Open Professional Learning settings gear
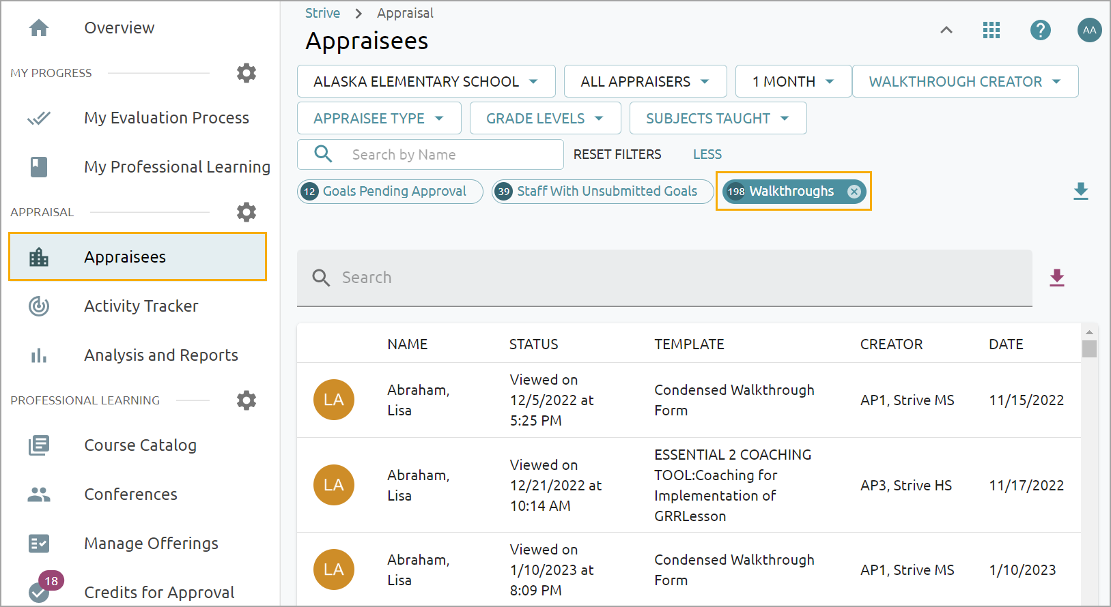The height and width of the screenshot is (607, 1111). click(247, 400)
